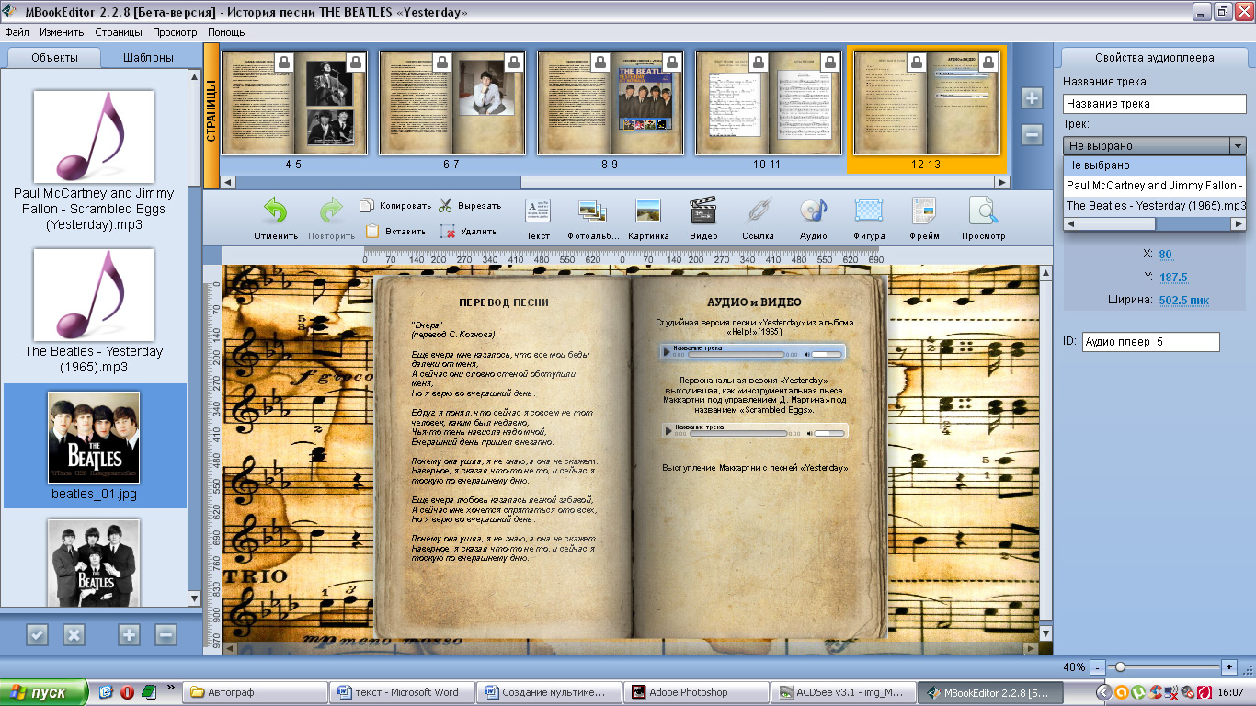
Task: Remove a page with the minus button
Action: (x=1032, y=135)
